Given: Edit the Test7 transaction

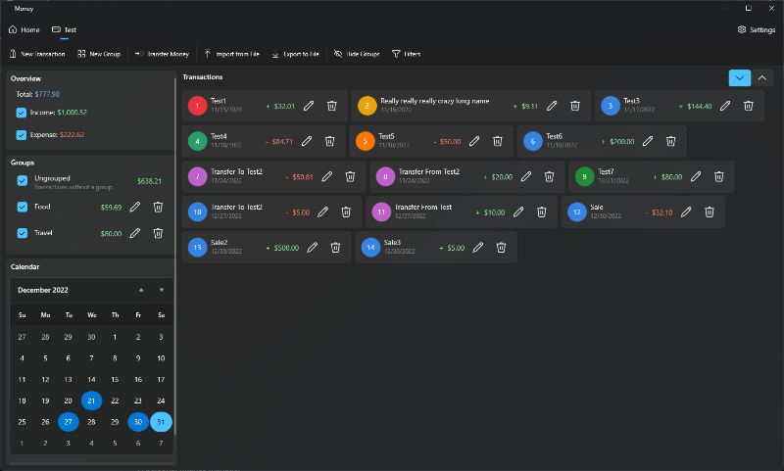Looking at the screenshot, I should coord(696,177).
